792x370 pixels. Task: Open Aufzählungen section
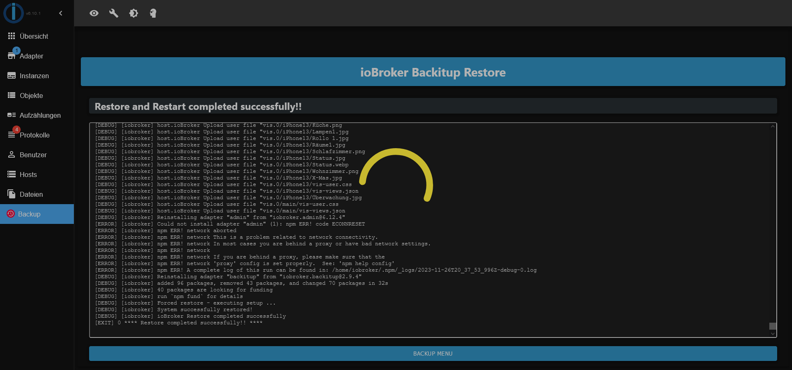point(37,115)
